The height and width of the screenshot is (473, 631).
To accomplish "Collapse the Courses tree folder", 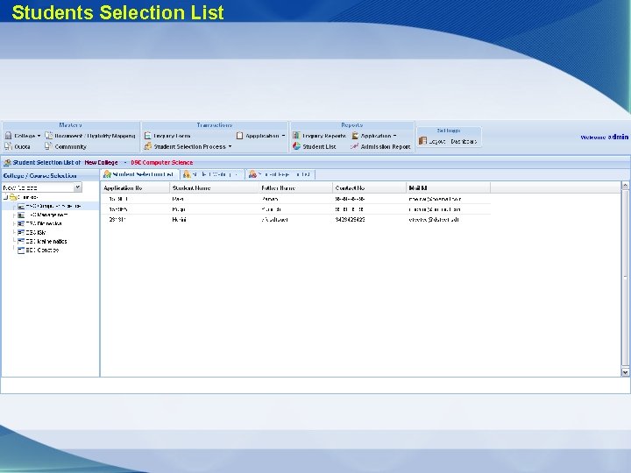I will 5,197.
